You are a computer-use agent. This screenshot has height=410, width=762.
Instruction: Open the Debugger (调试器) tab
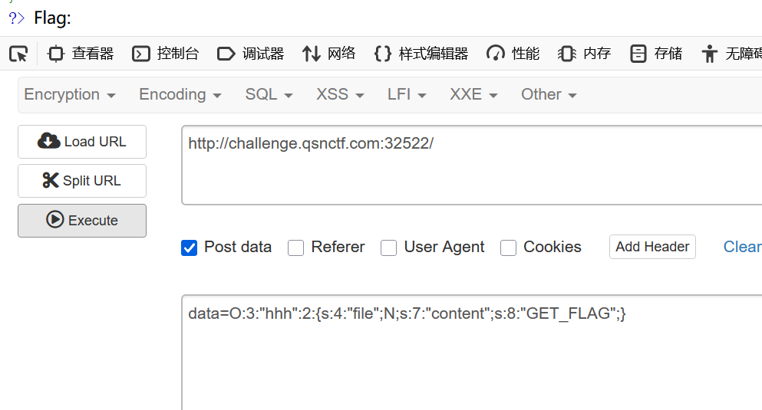click(x=251, y=54)
